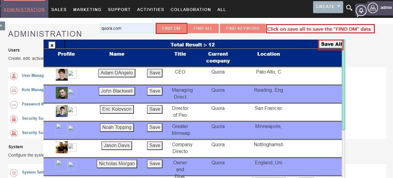This screenshot has height=178, width=393.
Task: Click the Total Result :- 12 text
Action: coord(193,45)
